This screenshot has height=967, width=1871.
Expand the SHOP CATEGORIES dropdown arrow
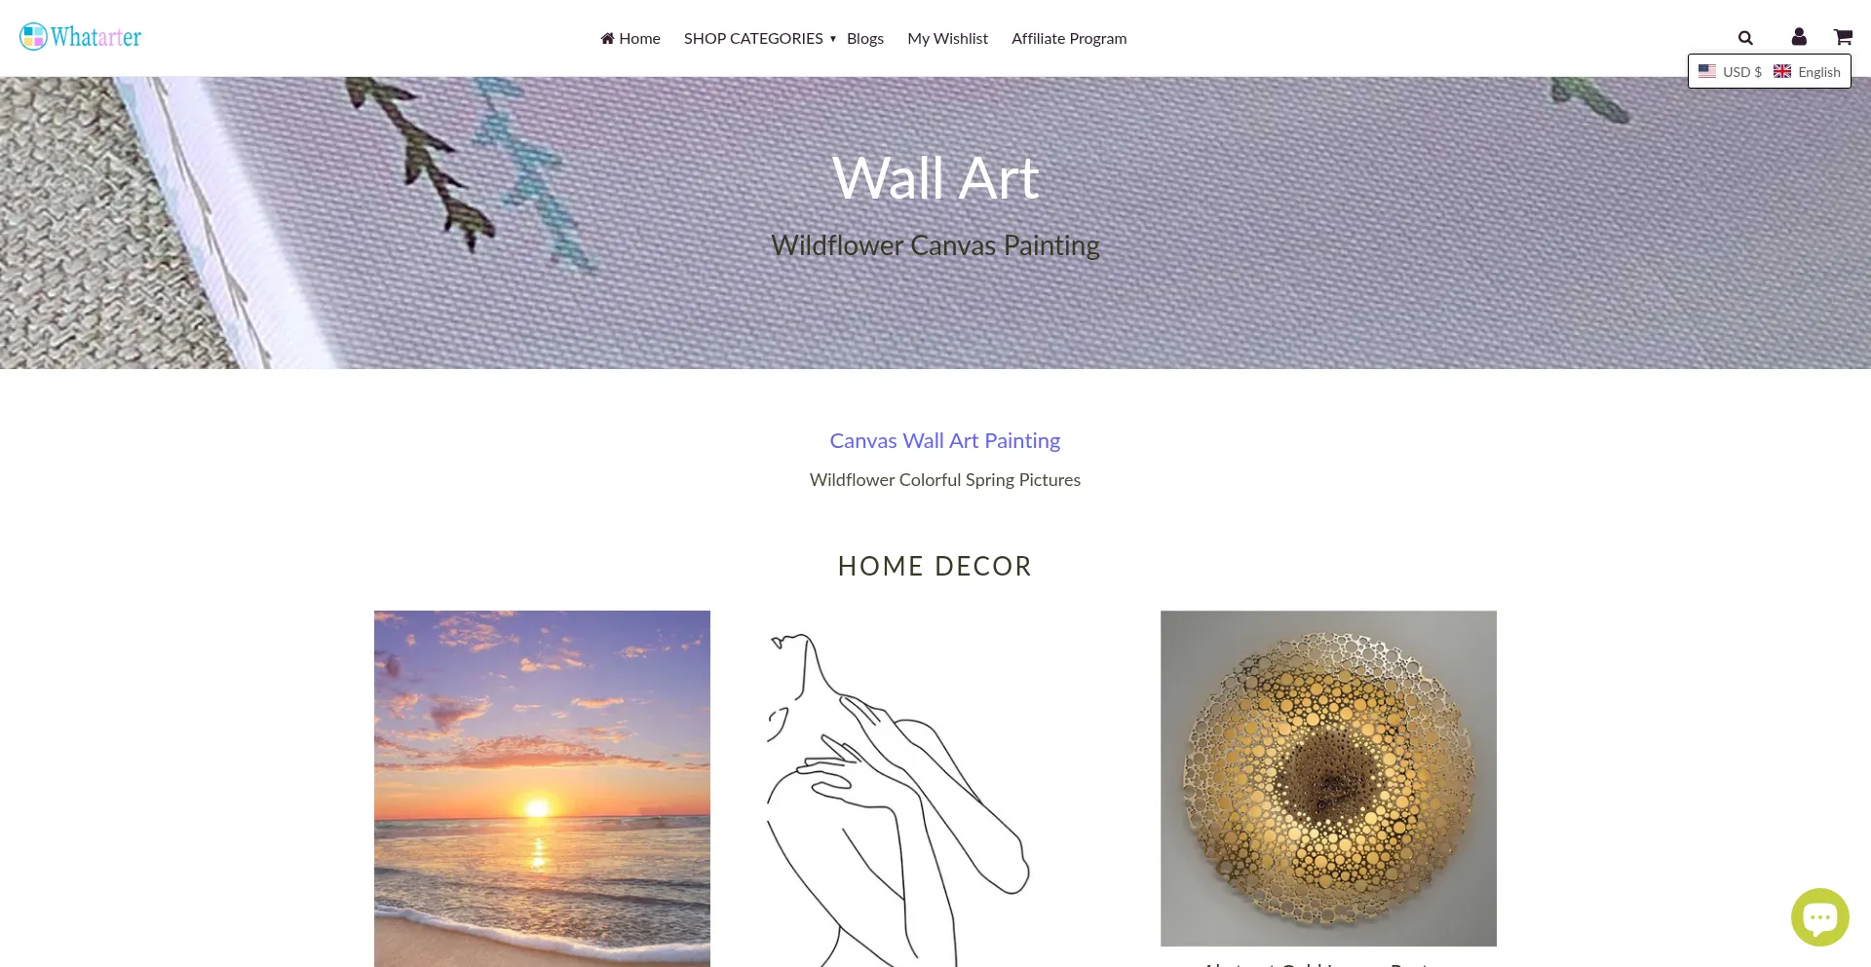click(x=833, y=39)
